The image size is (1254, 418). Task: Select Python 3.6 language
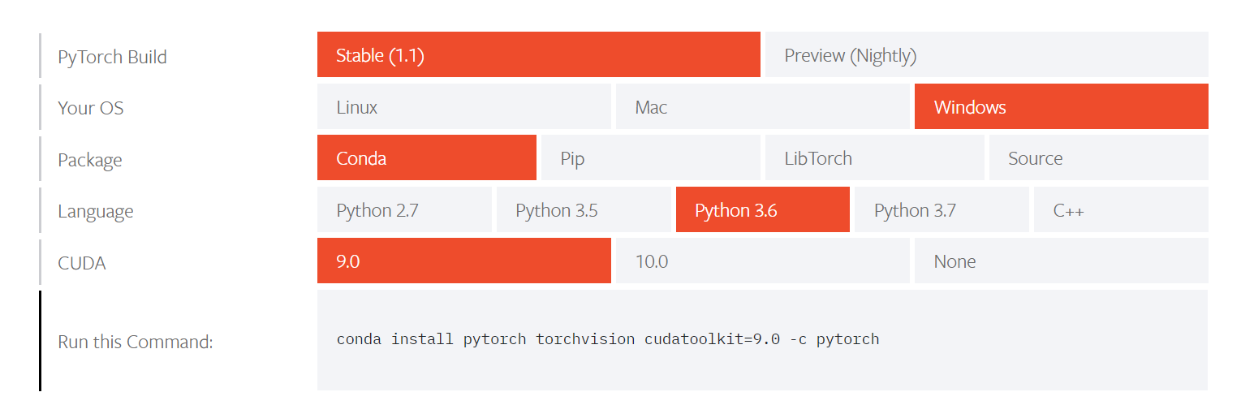click(762, 210)
